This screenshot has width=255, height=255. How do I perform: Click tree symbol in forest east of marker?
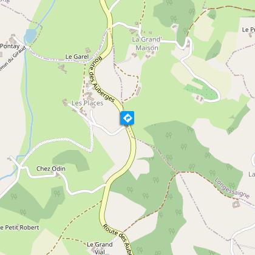(169, 135)
